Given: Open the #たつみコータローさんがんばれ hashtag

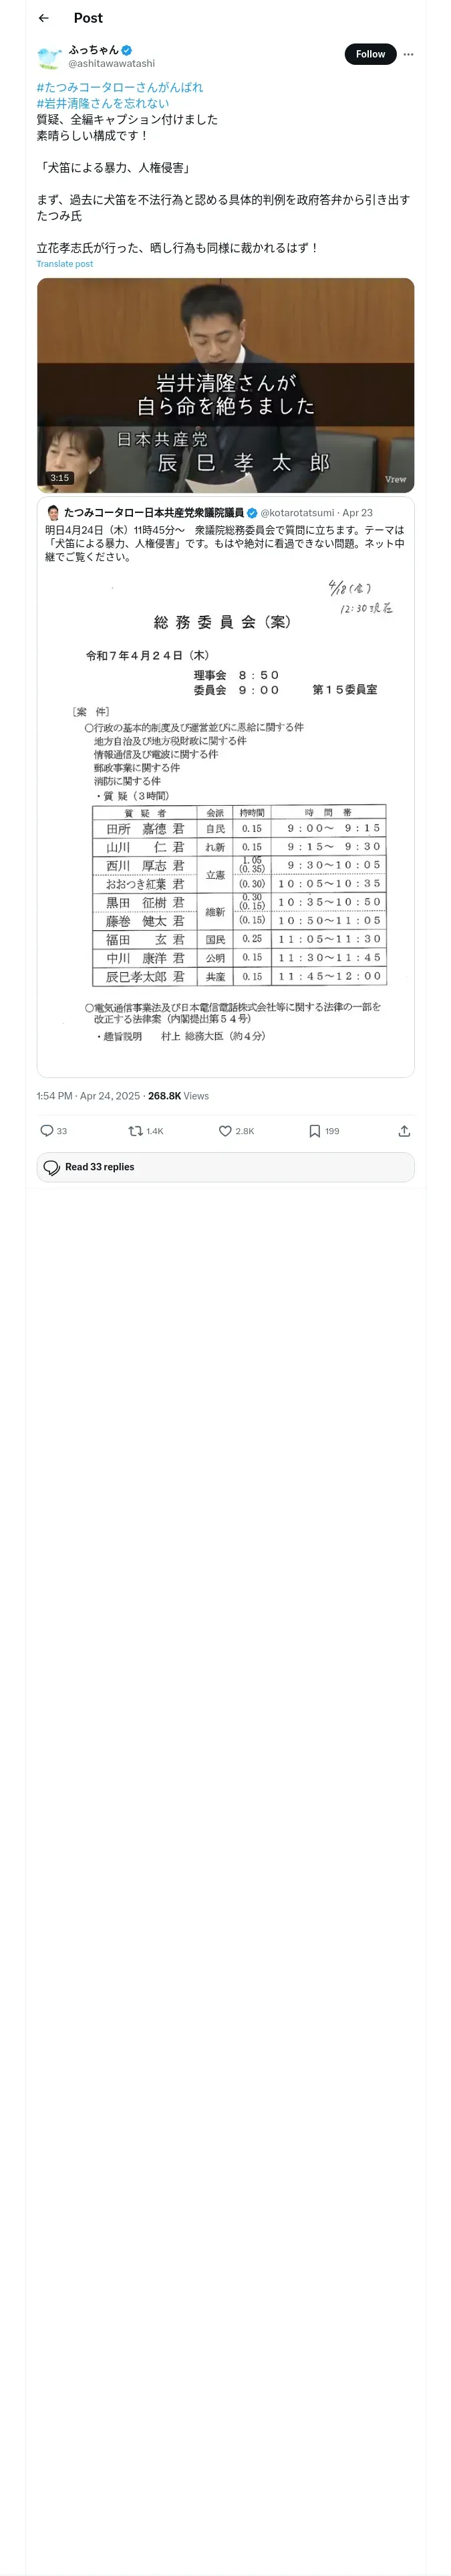Looking at the screenshot, I should point(120,87).
